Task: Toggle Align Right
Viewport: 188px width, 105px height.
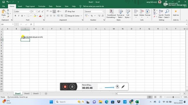Action: click(x=54, y=16)
